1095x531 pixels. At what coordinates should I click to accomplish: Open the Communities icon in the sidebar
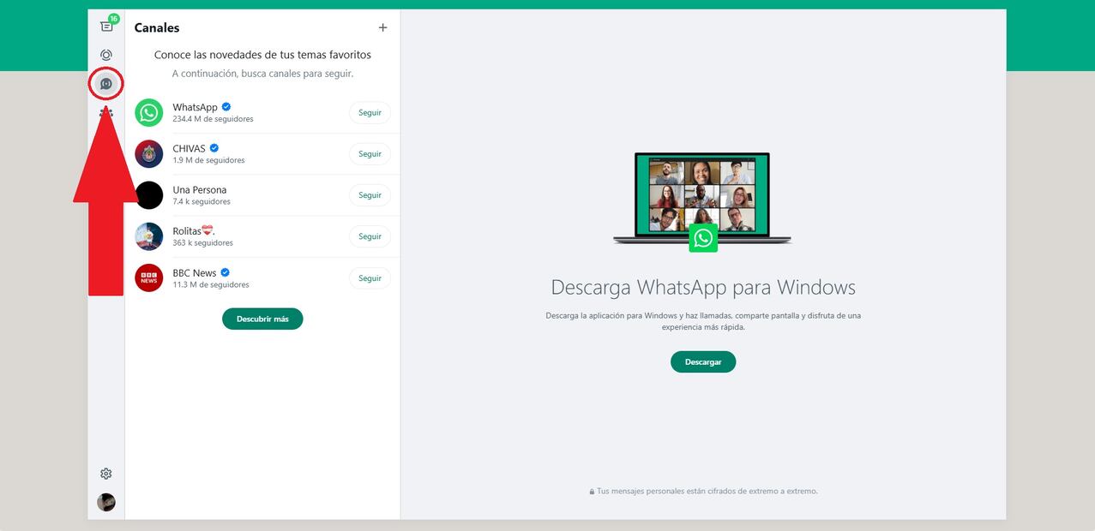[x=106, y=112]
